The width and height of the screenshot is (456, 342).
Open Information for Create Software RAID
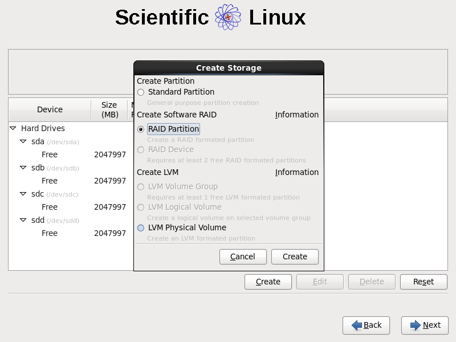(x=296, y=115)
